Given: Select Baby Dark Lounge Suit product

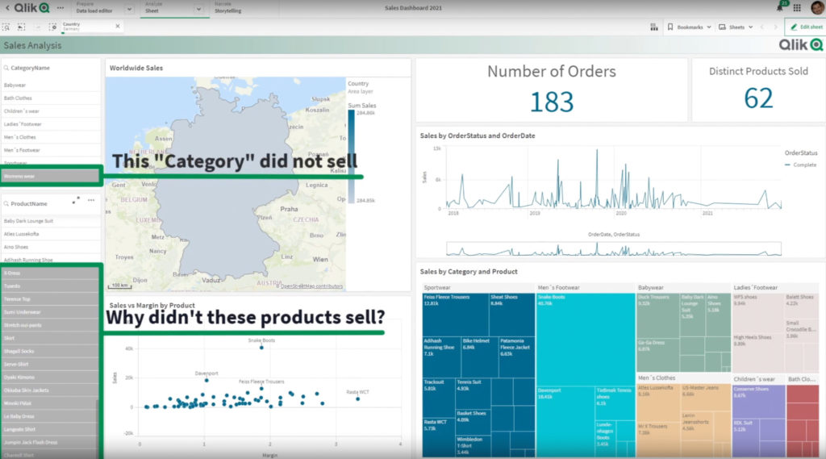Looking at the screenshot, I should (51, 221).
